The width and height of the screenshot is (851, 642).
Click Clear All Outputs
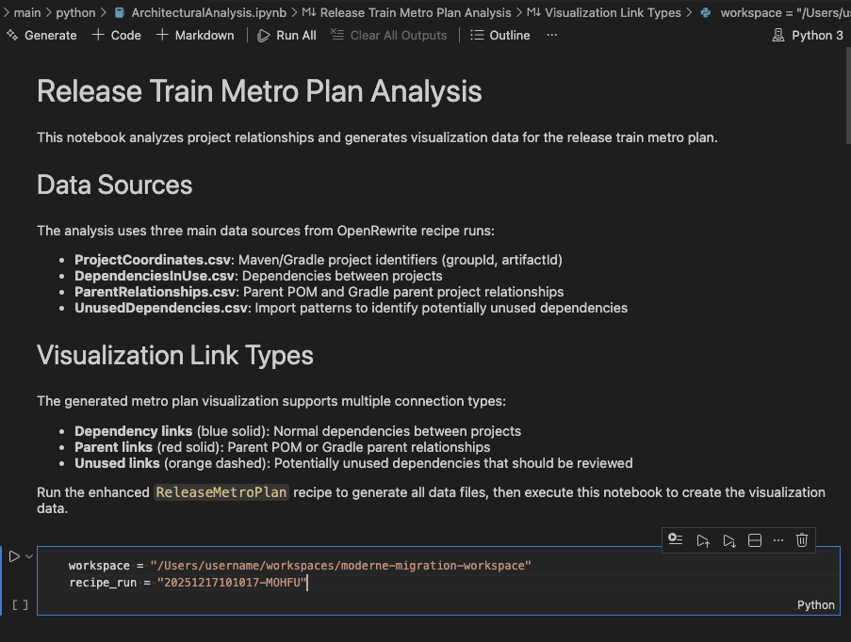click(388, 35)
